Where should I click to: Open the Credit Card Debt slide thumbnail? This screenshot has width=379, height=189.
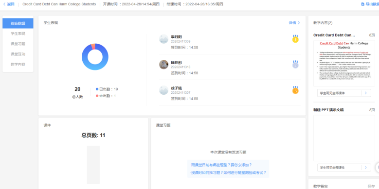[x=344, y=63]
